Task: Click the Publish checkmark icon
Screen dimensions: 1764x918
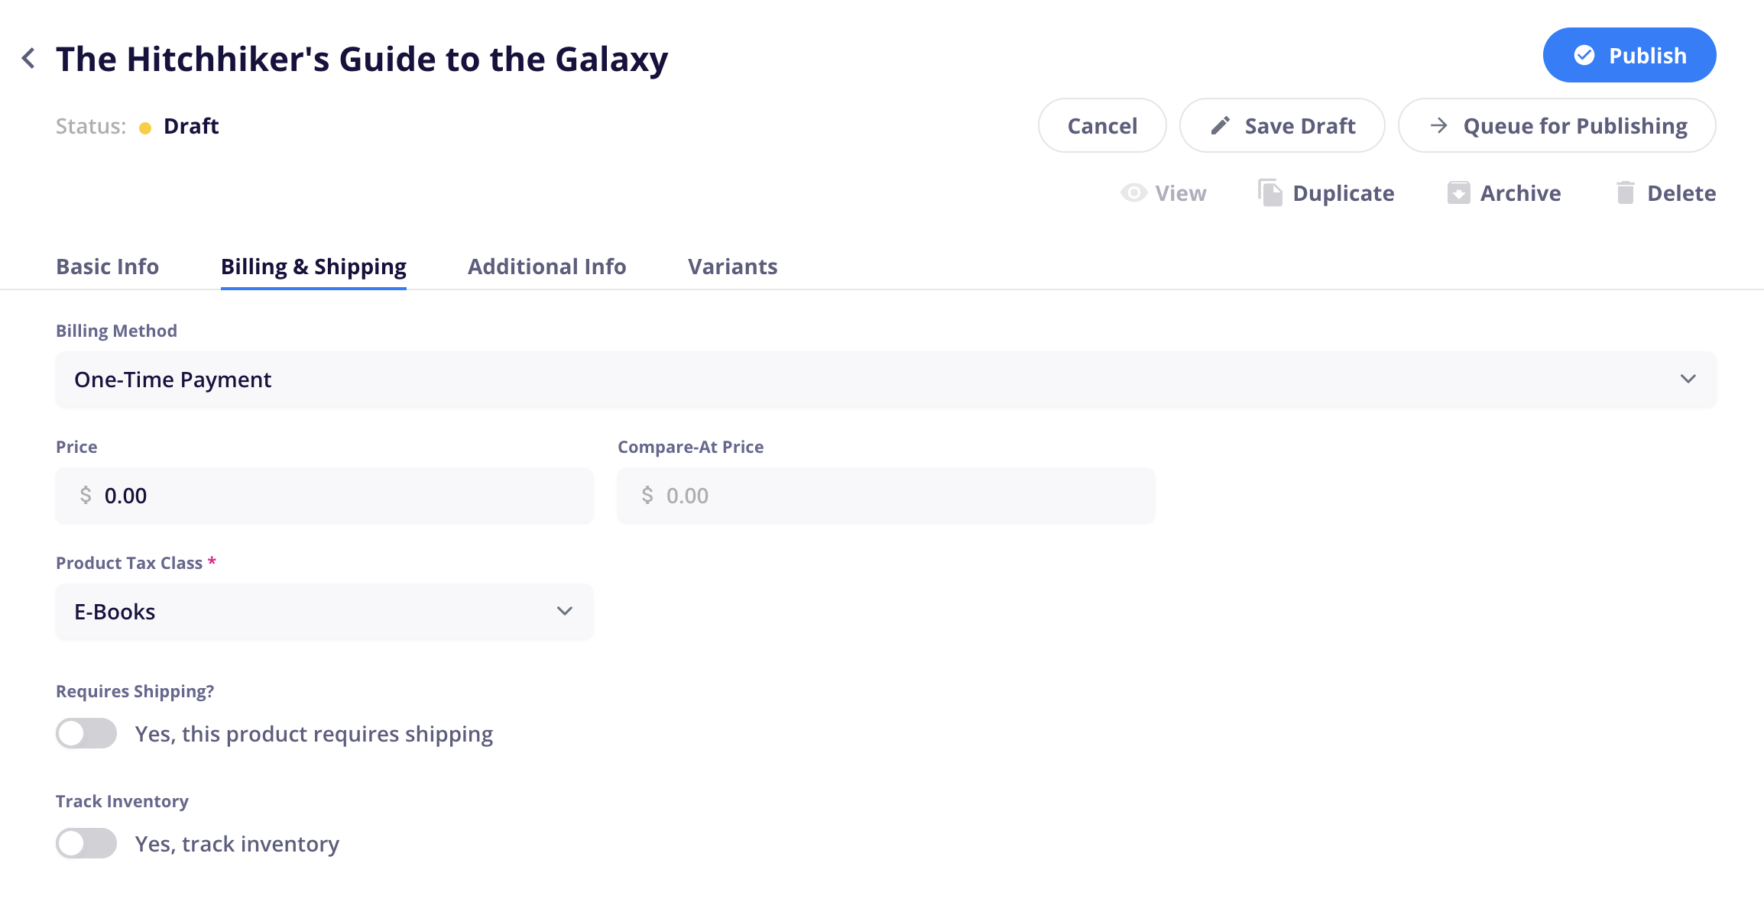Action: (1584, 56)
